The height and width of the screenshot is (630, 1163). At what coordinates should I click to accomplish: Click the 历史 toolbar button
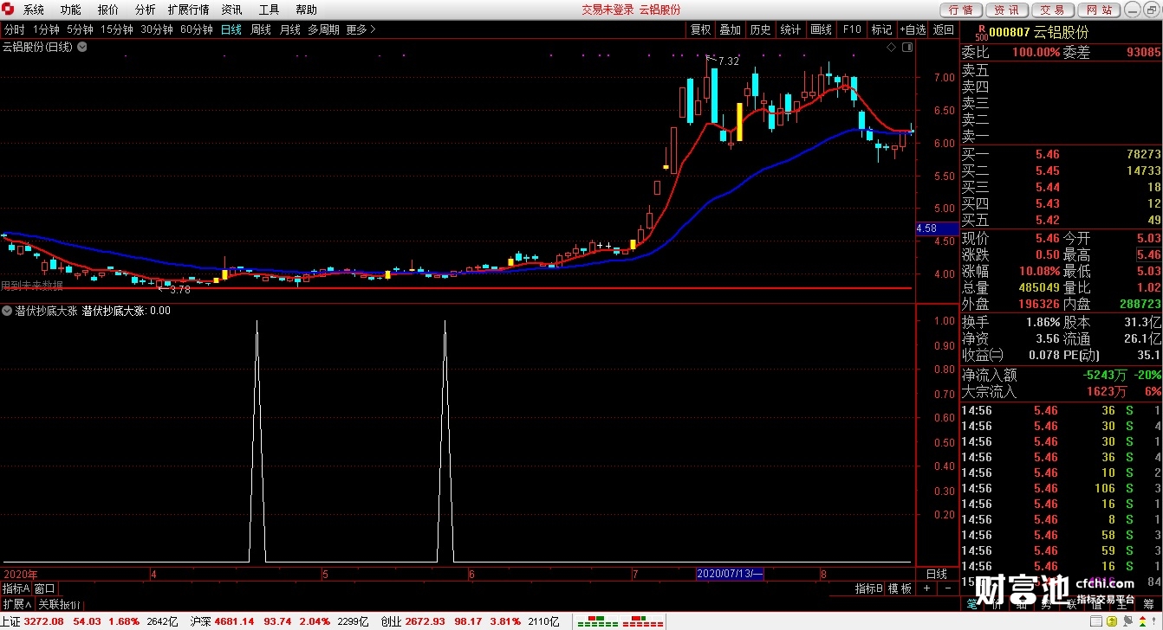(x=760, y=29)
